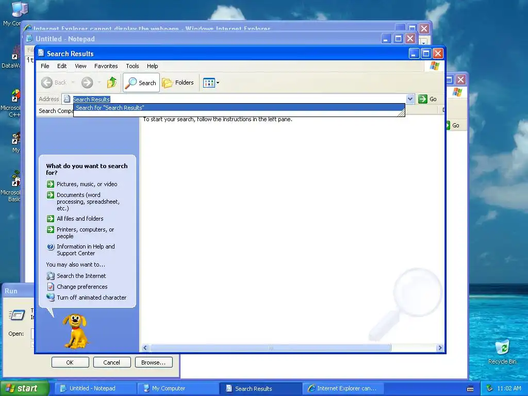
Task: Open Information in Help and Support Center
Action: pos(86,250)
